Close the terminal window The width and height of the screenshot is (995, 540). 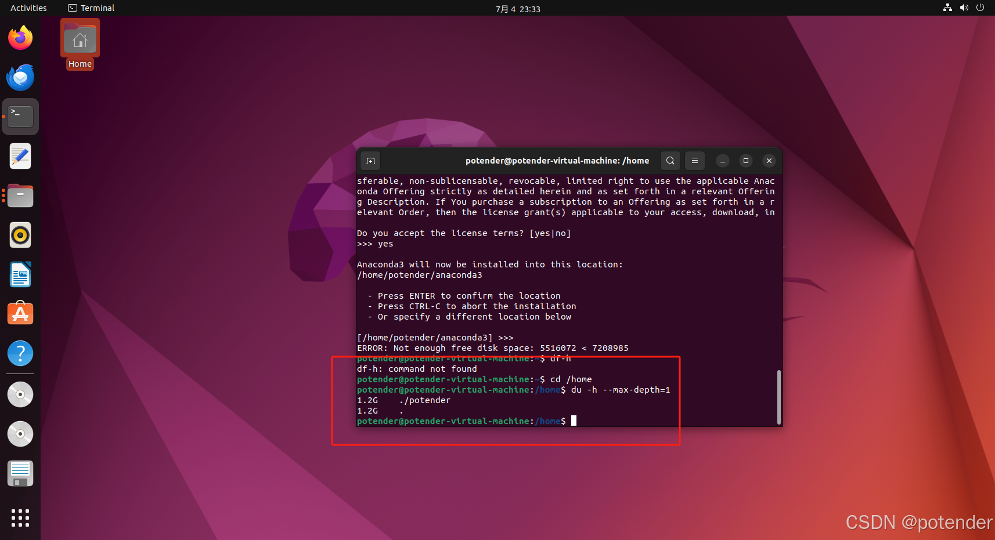click(x=769, y=161)
